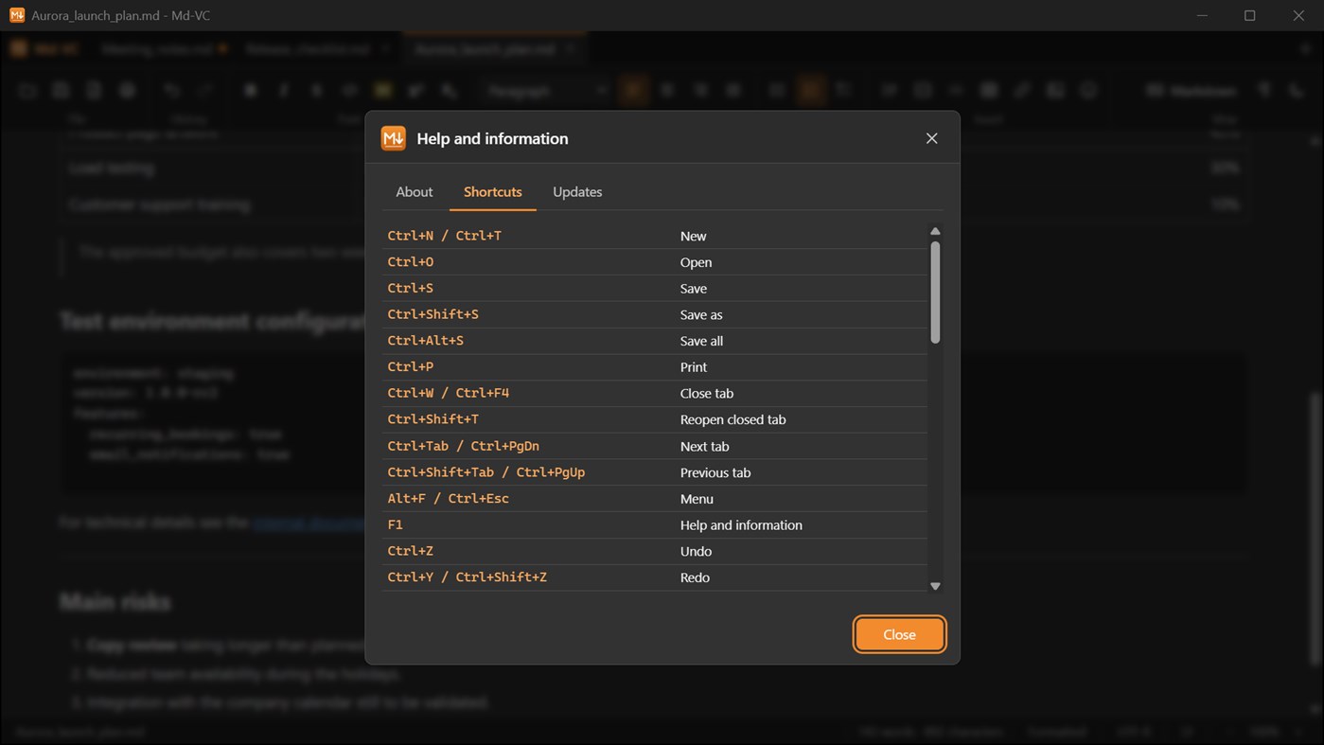This screenshot has height=745, width=1324.
Task: Minimize the Md-VC window
Action: pyautogui.click(x=1202, y=15)
